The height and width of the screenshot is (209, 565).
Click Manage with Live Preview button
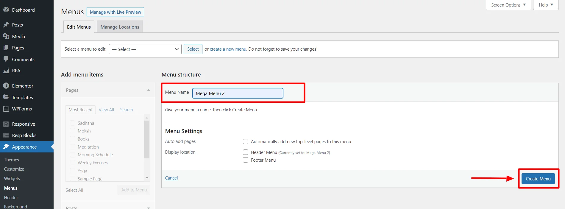[x=116, y=12]
